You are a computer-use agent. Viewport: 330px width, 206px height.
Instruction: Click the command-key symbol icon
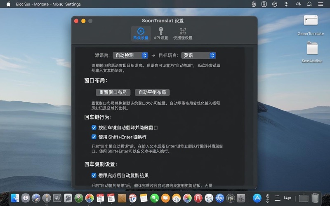[x=183, y=31]
